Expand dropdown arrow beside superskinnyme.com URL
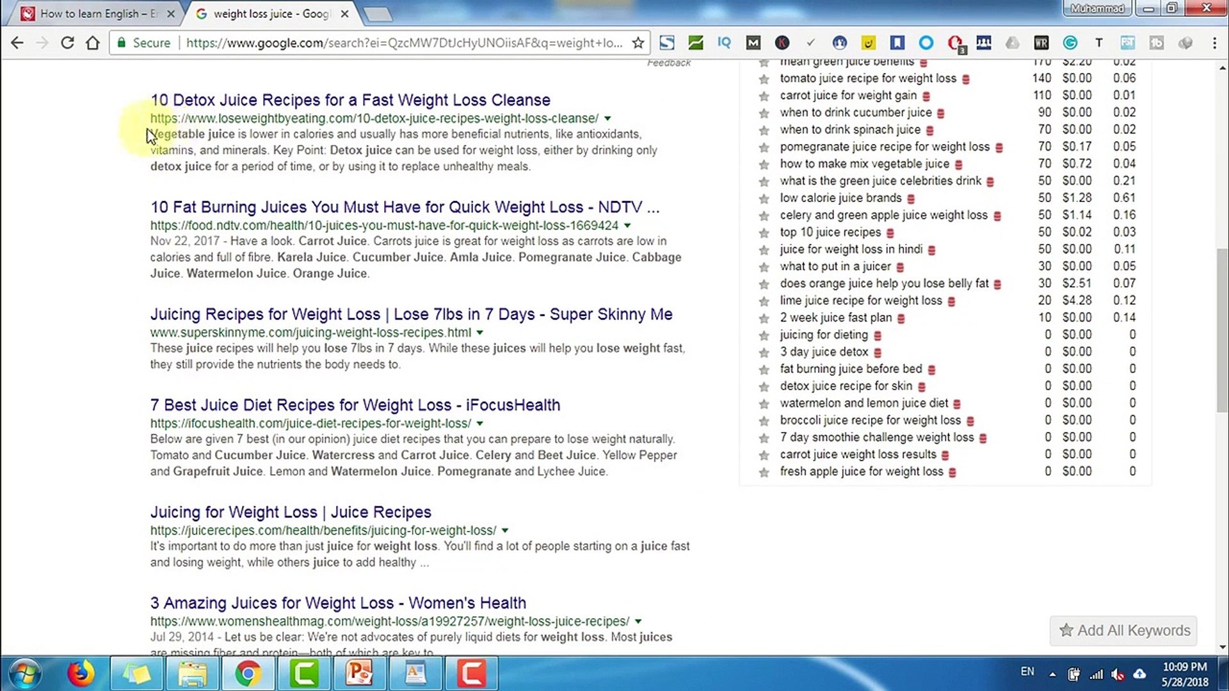 point(479,333)
